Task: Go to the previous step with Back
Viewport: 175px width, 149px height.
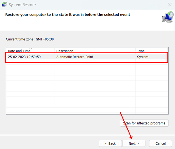Action: tap(110, 143)
